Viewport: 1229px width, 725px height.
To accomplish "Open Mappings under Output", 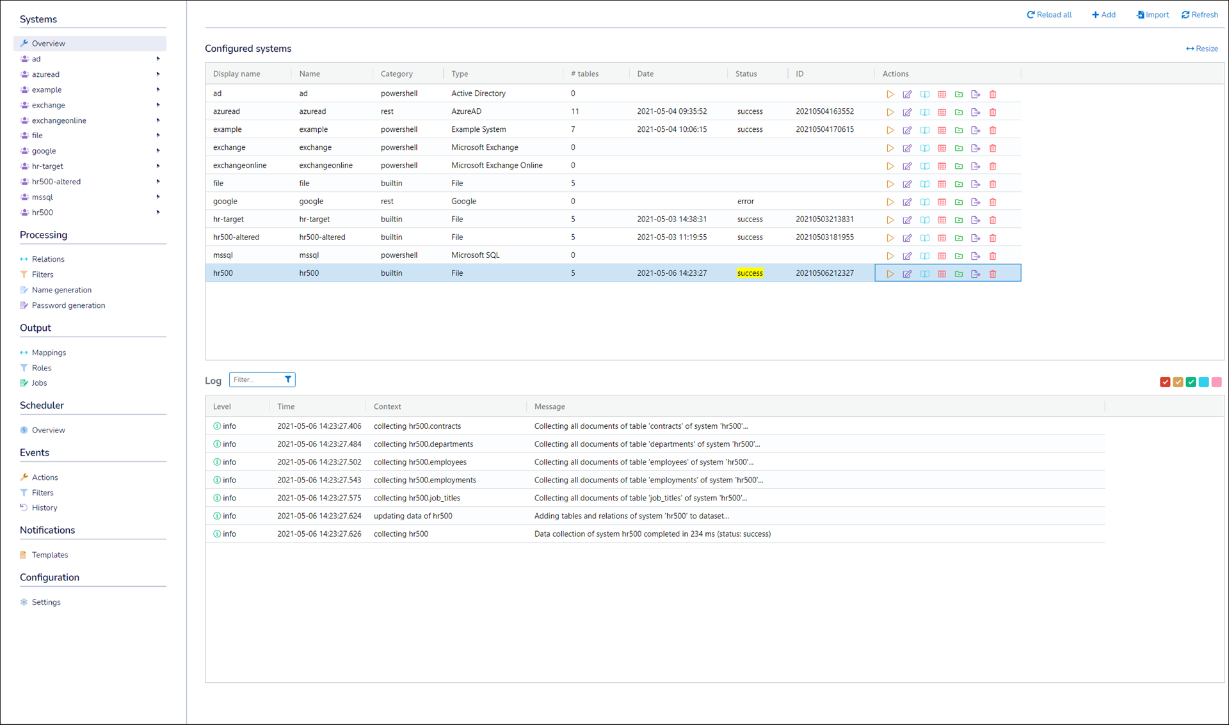I will pos(49,353).
